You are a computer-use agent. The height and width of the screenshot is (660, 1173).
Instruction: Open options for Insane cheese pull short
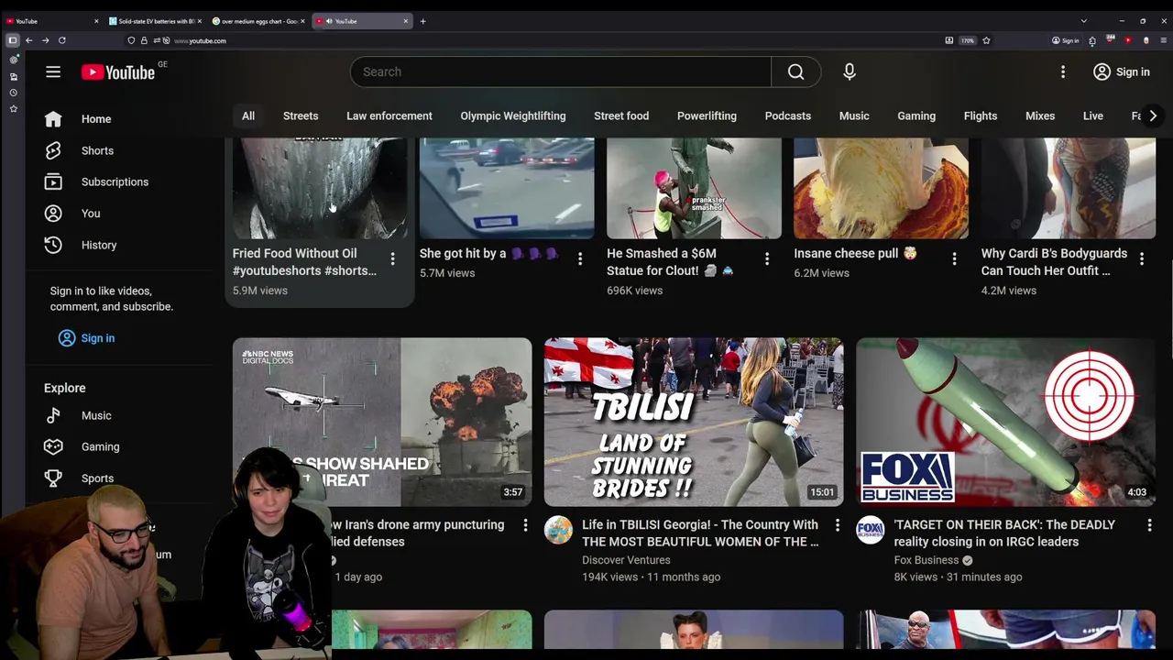pyautogui.click(x=954, y=259)
